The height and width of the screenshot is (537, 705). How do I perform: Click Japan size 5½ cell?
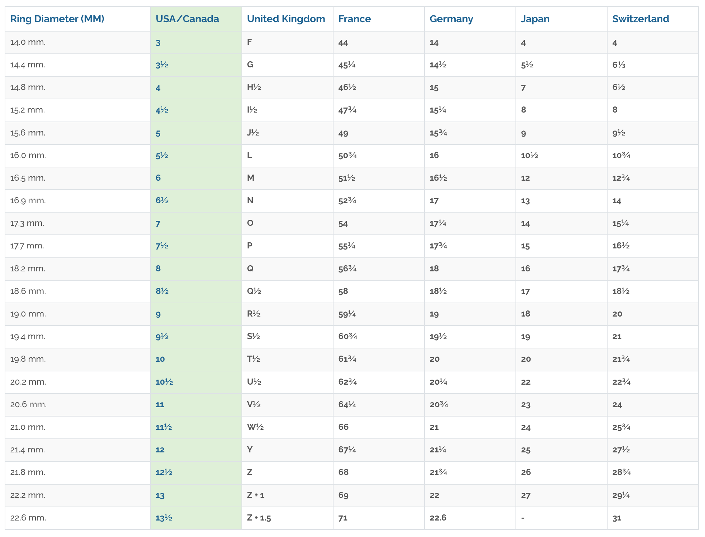tap(561, 65)
